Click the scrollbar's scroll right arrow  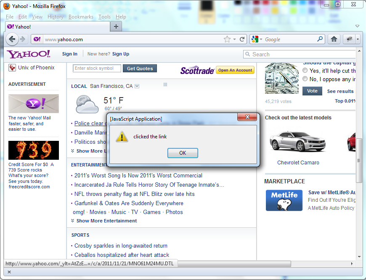(352, 264)
